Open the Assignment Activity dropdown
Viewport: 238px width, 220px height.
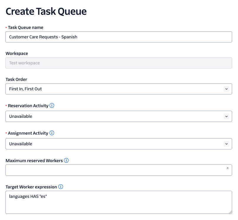pyautogui.click(x=118, y=144)
